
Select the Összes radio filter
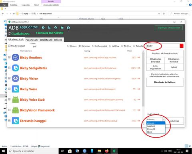click(68, 46)
